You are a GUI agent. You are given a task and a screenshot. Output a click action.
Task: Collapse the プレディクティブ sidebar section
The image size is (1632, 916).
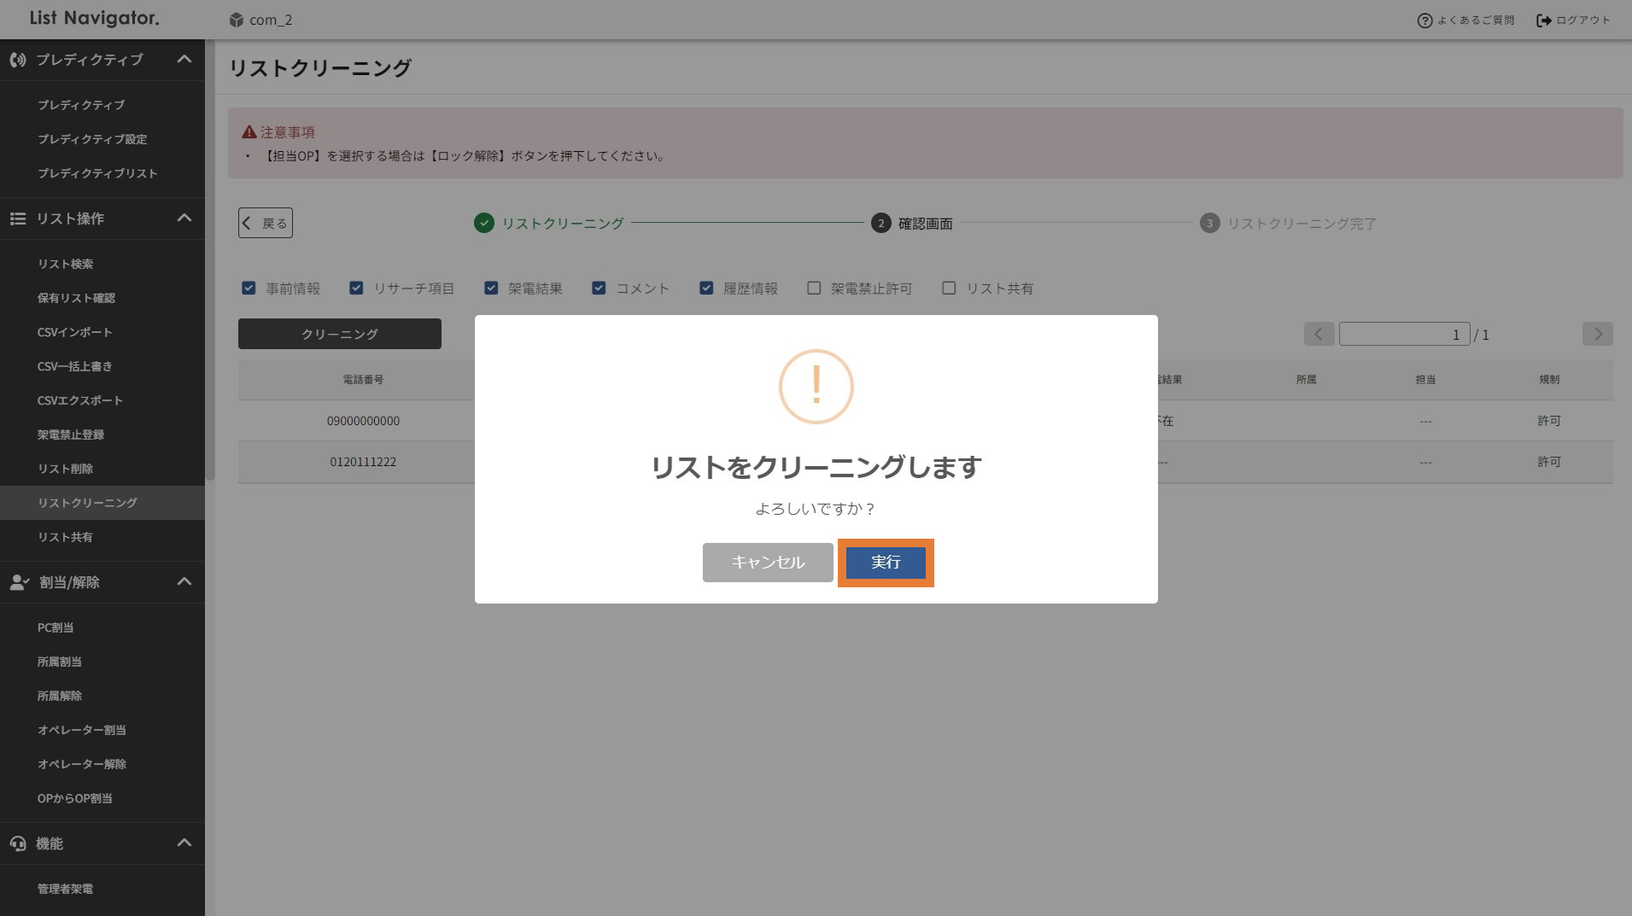tap(184, 59)
